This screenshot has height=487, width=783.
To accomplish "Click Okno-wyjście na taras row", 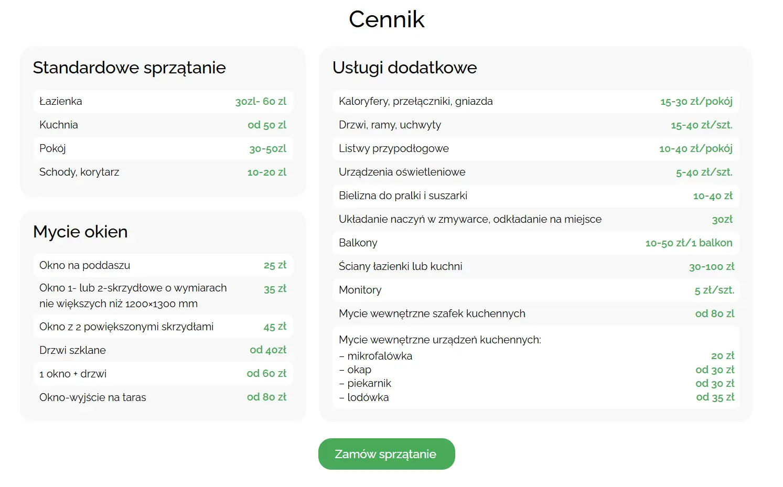I will pyautogui.click(x=163, y=397).
